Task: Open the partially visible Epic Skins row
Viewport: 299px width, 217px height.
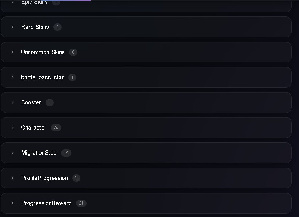Action: pos(146,6)
